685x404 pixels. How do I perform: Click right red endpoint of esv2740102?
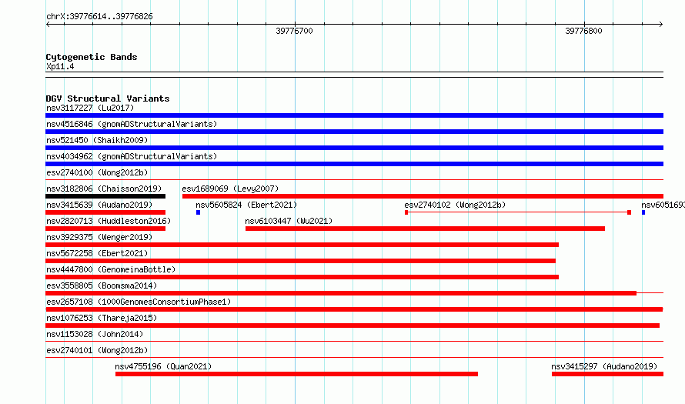(x=629, y=212)
